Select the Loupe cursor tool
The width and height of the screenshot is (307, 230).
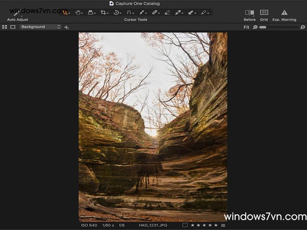(x=90, y=13)
